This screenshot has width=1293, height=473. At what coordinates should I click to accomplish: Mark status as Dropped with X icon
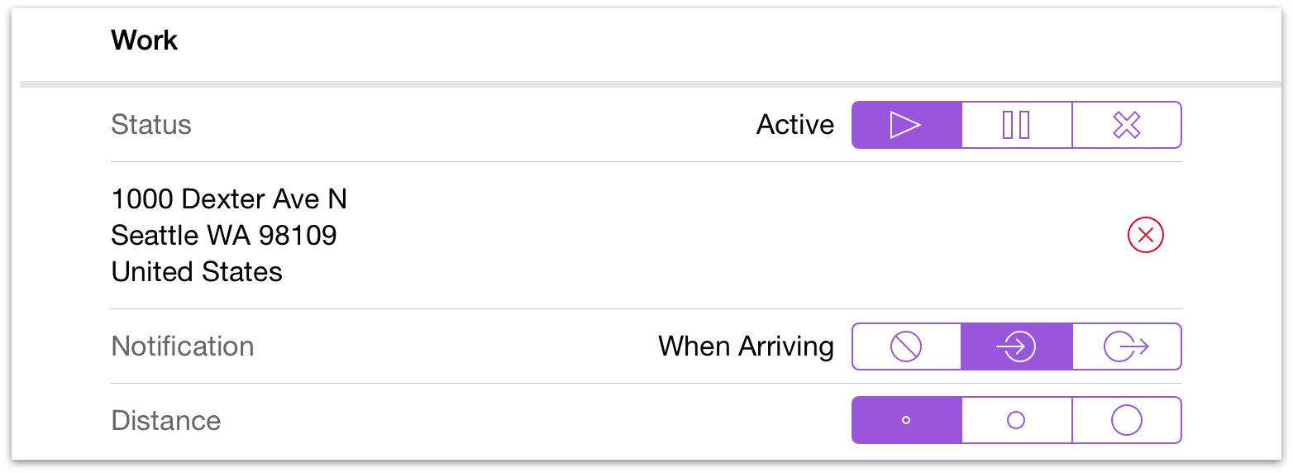click(1126, 125)
